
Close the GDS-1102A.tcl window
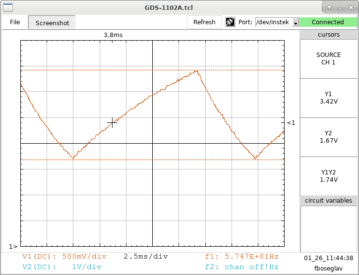[x=351, y=8]
